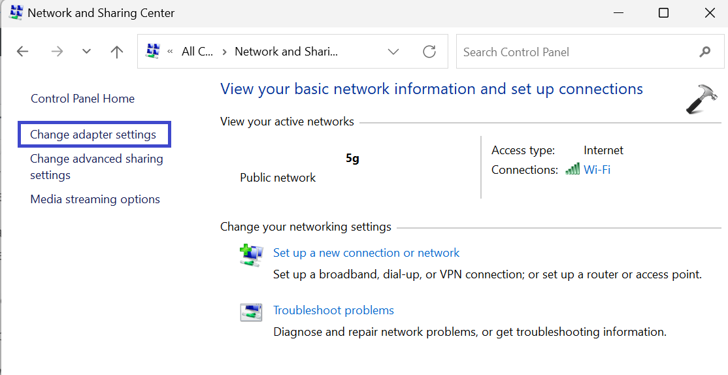This screenshot has height=375, width=728.
Task: Select Network and Sharing breadcrumb item
Action: point(286,52)
